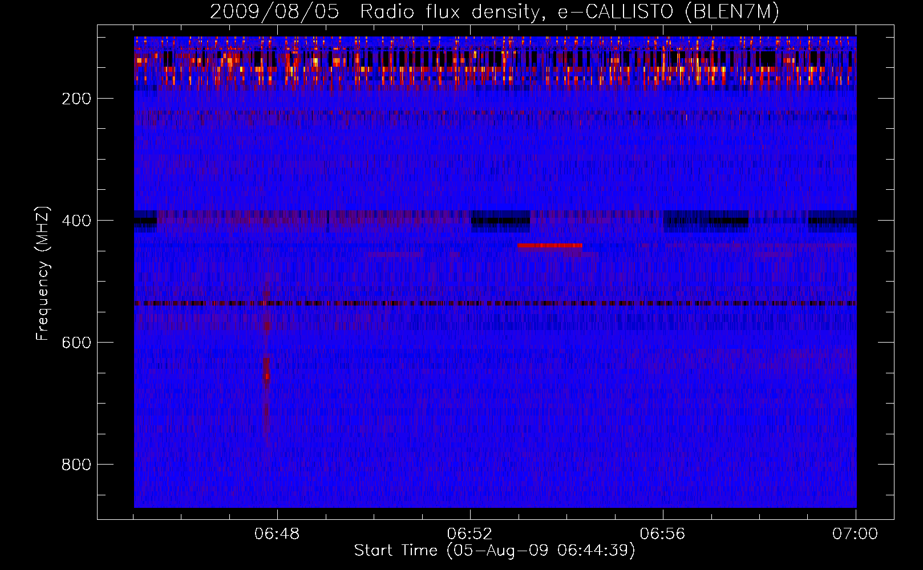
Task: Click the bright red horizontal burst near 440 MHz
Action: pyautogui.click(x=550, y=246)
